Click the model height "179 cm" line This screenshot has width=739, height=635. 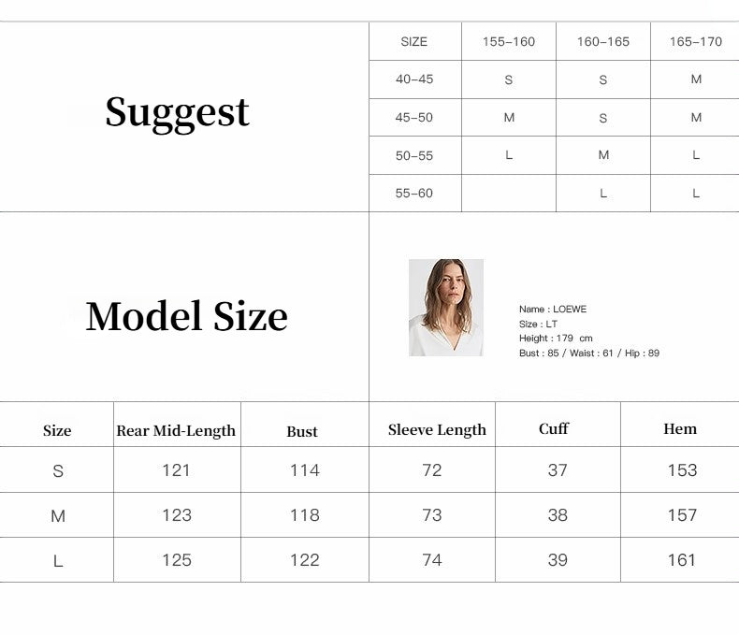click(x=556, y=339)
